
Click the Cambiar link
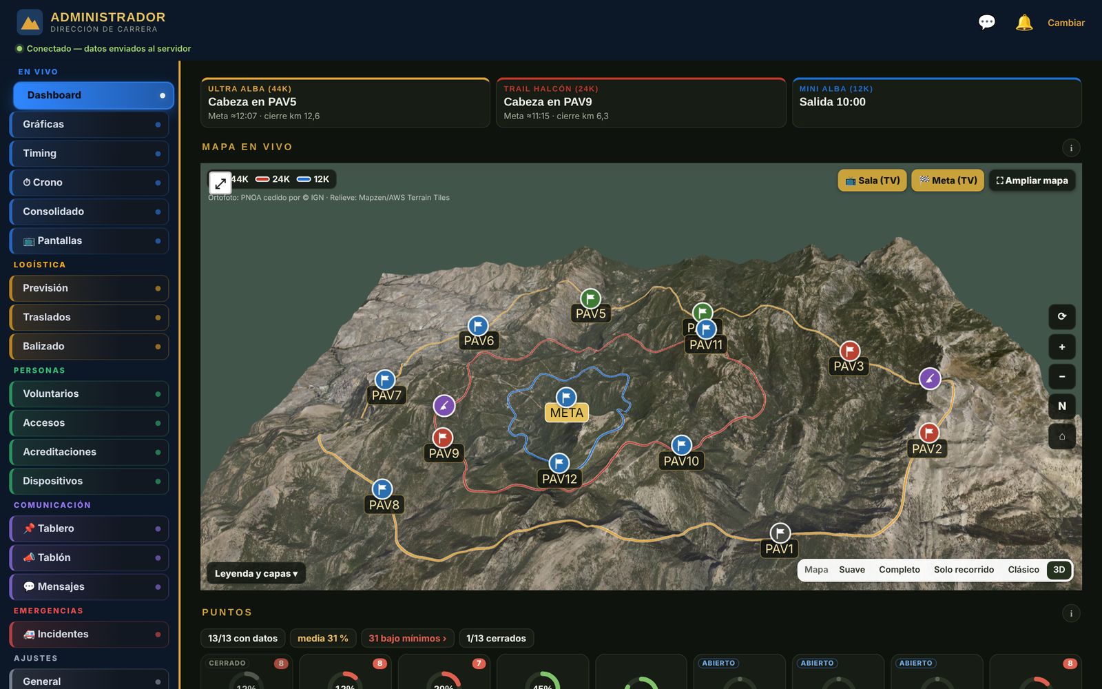[1066, 23]
